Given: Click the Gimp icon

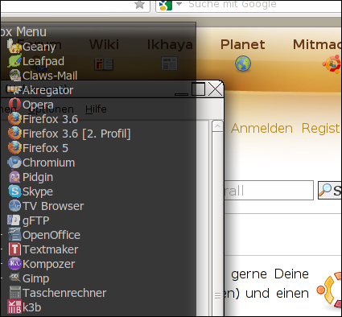Looking at the screenshot, I should pyautogui.click(x=14, y=278).
